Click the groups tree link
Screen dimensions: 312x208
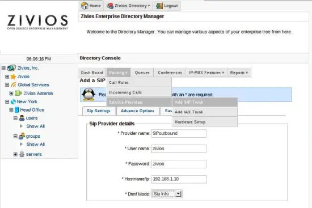click(33, 136)
